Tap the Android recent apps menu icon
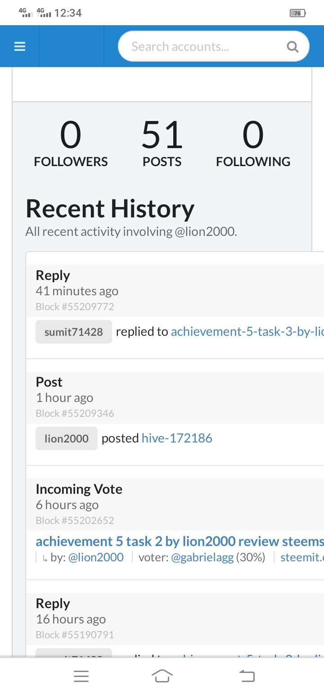This screenshot has height=695, width=324. [x=81, y=676]
